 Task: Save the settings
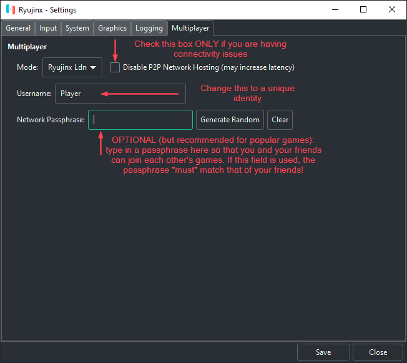pos(323,352)
